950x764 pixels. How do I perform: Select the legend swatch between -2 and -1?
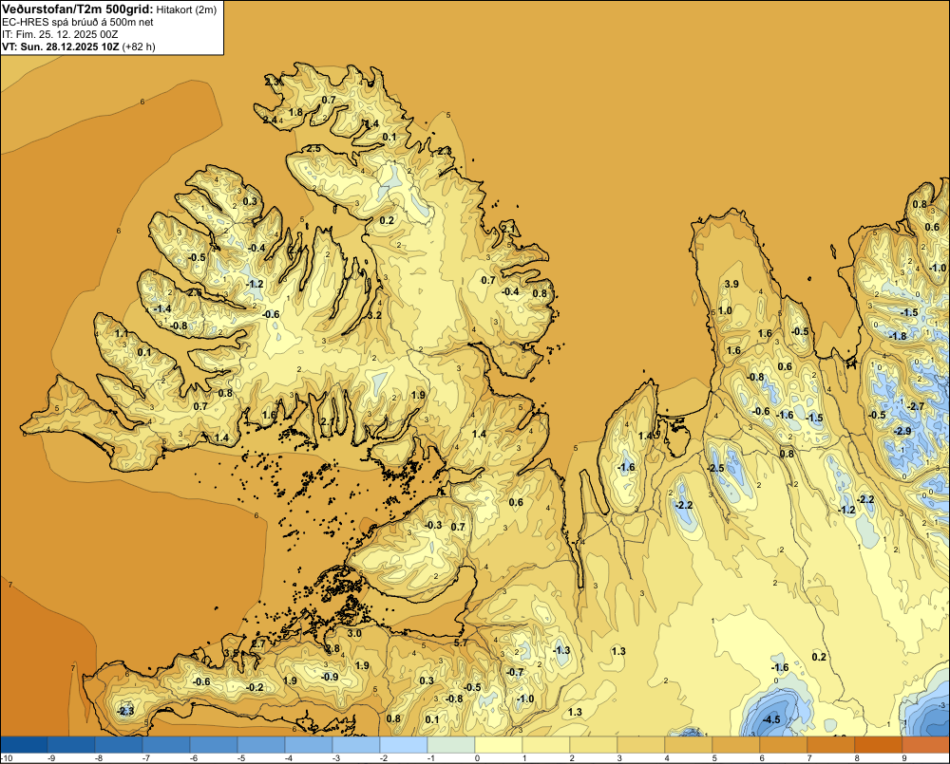point(404,744)
